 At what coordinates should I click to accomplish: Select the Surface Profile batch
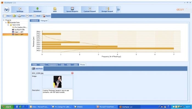pos(18,30)
